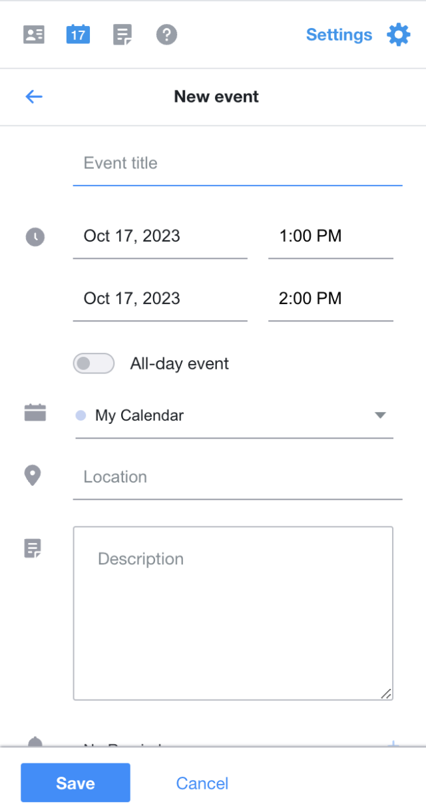Click the location pin icon
Image resolution: width=426 pixels, height=810 pixels.
click(33, 475)
